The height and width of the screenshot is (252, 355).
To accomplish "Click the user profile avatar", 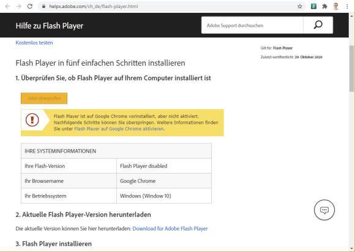I will coord(336,6).
